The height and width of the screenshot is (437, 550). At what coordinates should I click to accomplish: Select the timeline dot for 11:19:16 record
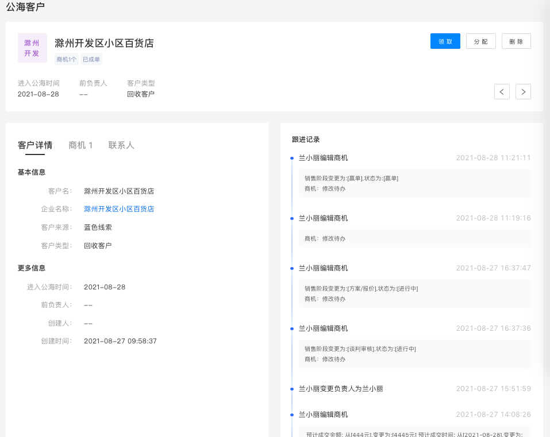coord(292,218)
